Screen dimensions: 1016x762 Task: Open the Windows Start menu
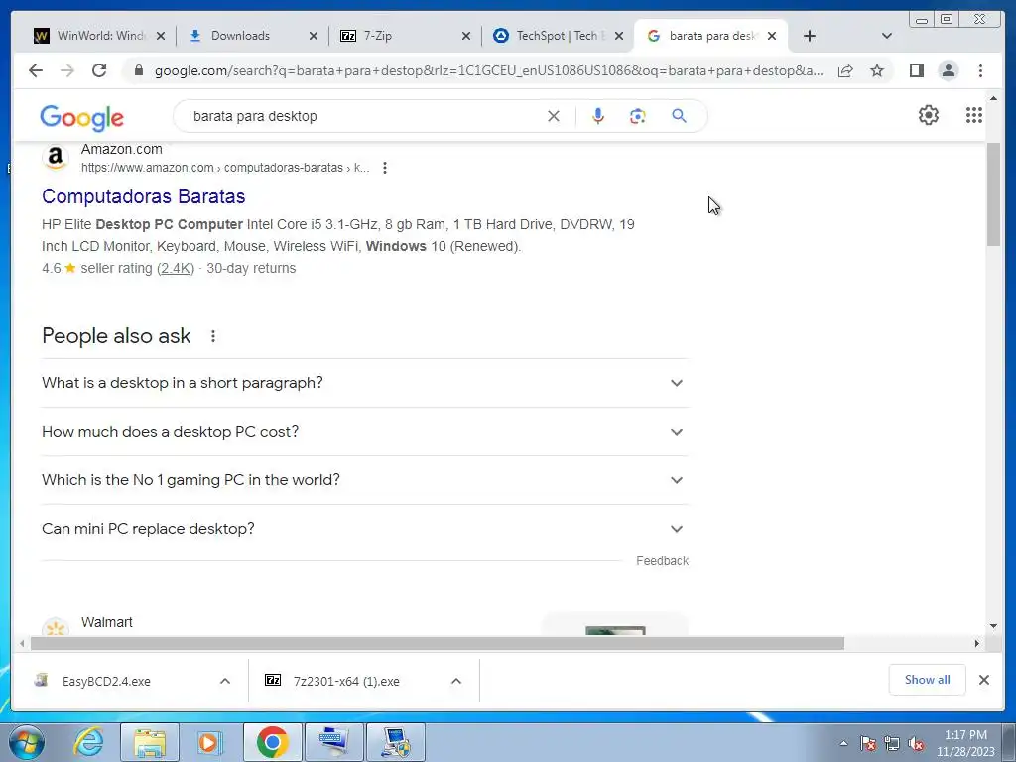coord(27,742)
